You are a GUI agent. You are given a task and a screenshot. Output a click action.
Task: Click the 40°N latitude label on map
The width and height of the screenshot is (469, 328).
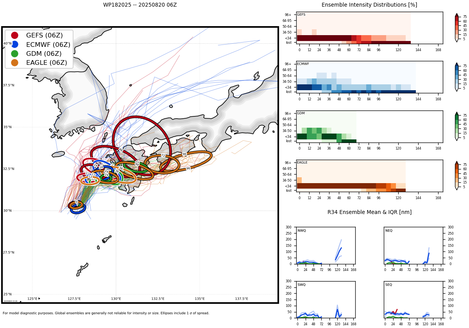point(7,43)
